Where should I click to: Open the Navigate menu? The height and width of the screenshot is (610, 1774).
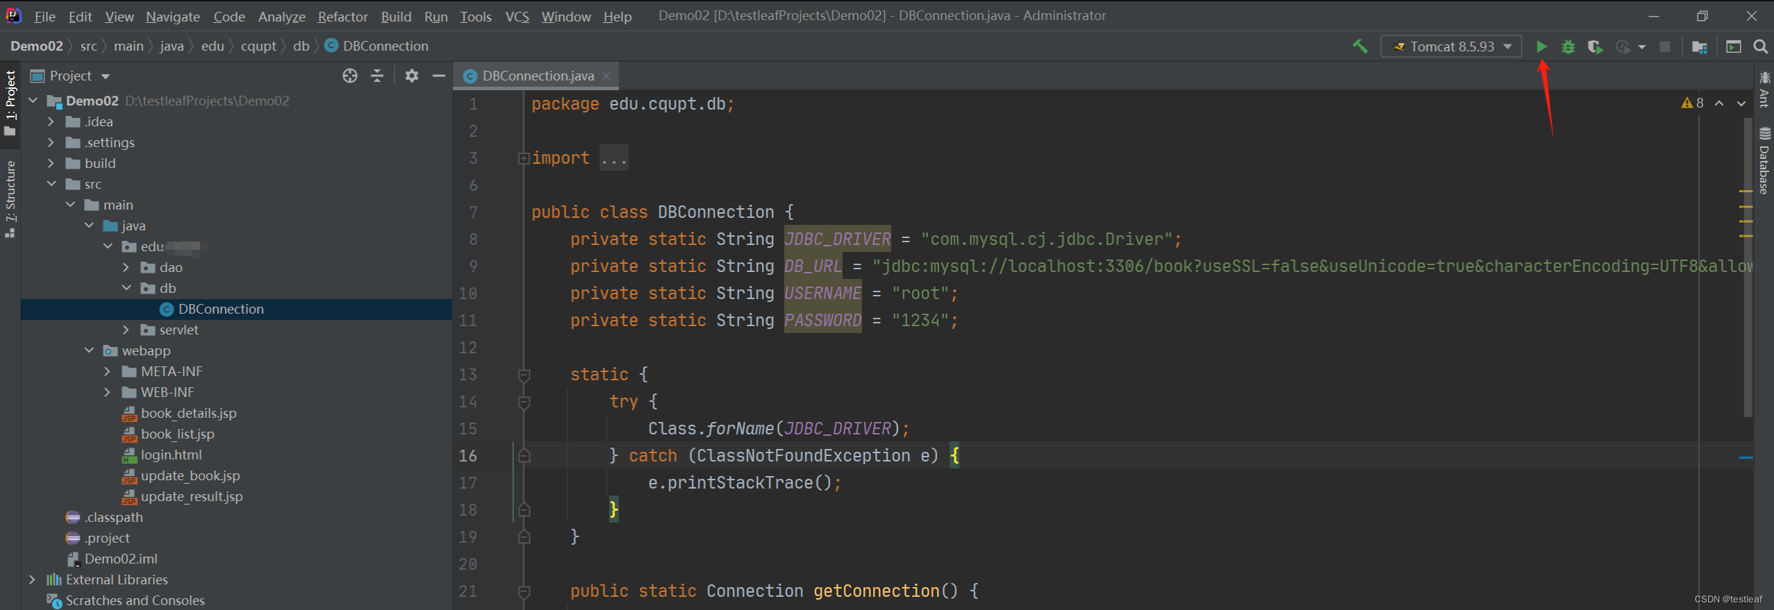173,16
